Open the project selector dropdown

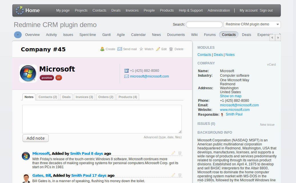pos(252,25)
